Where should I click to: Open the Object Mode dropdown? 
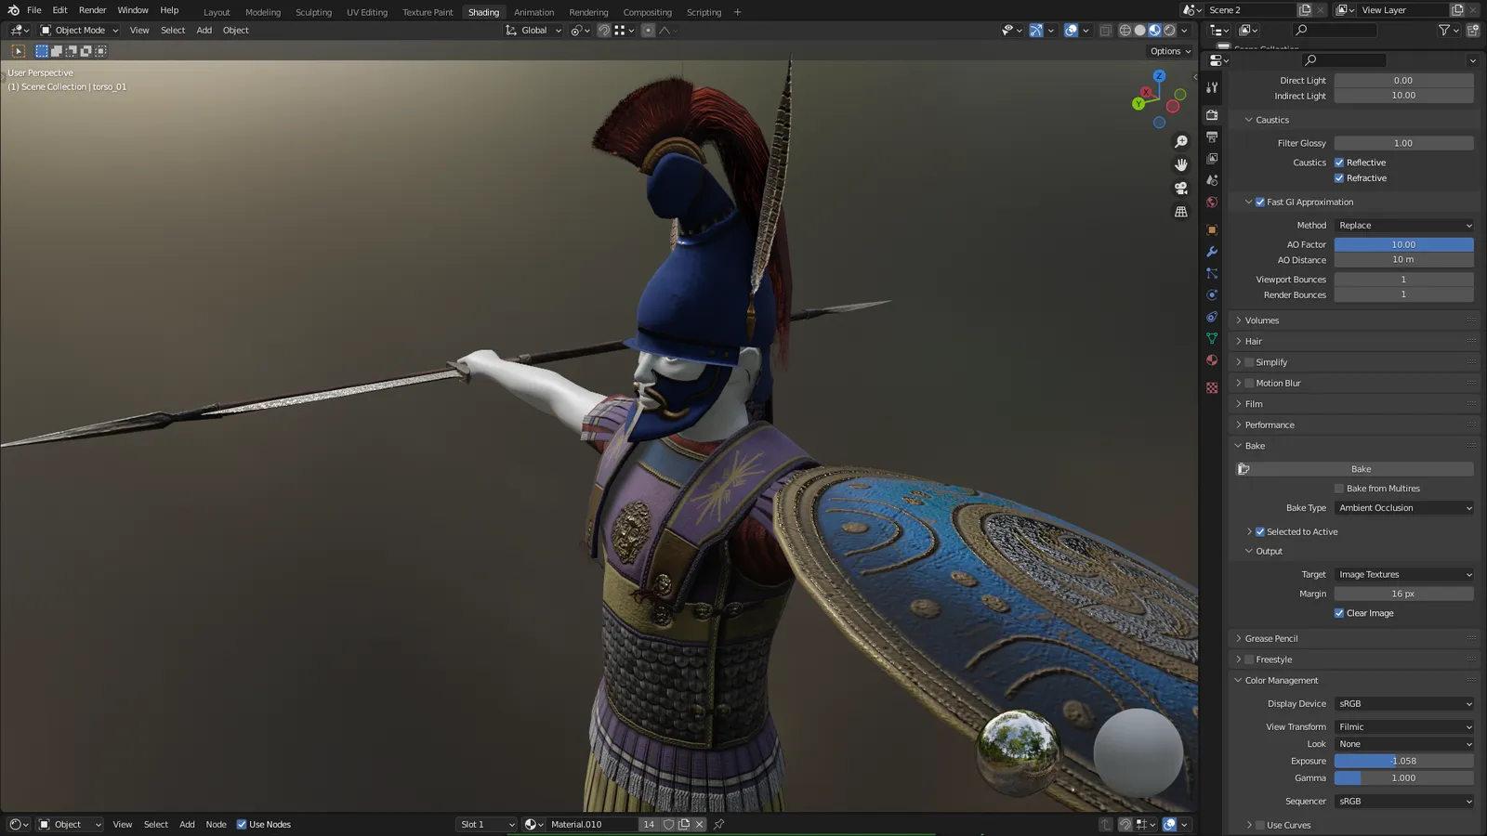79,31
